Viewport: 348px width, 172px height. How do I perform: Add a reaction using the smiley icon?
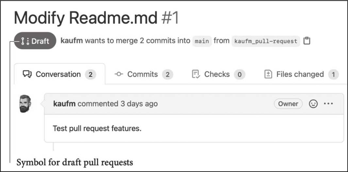(313, 104)
